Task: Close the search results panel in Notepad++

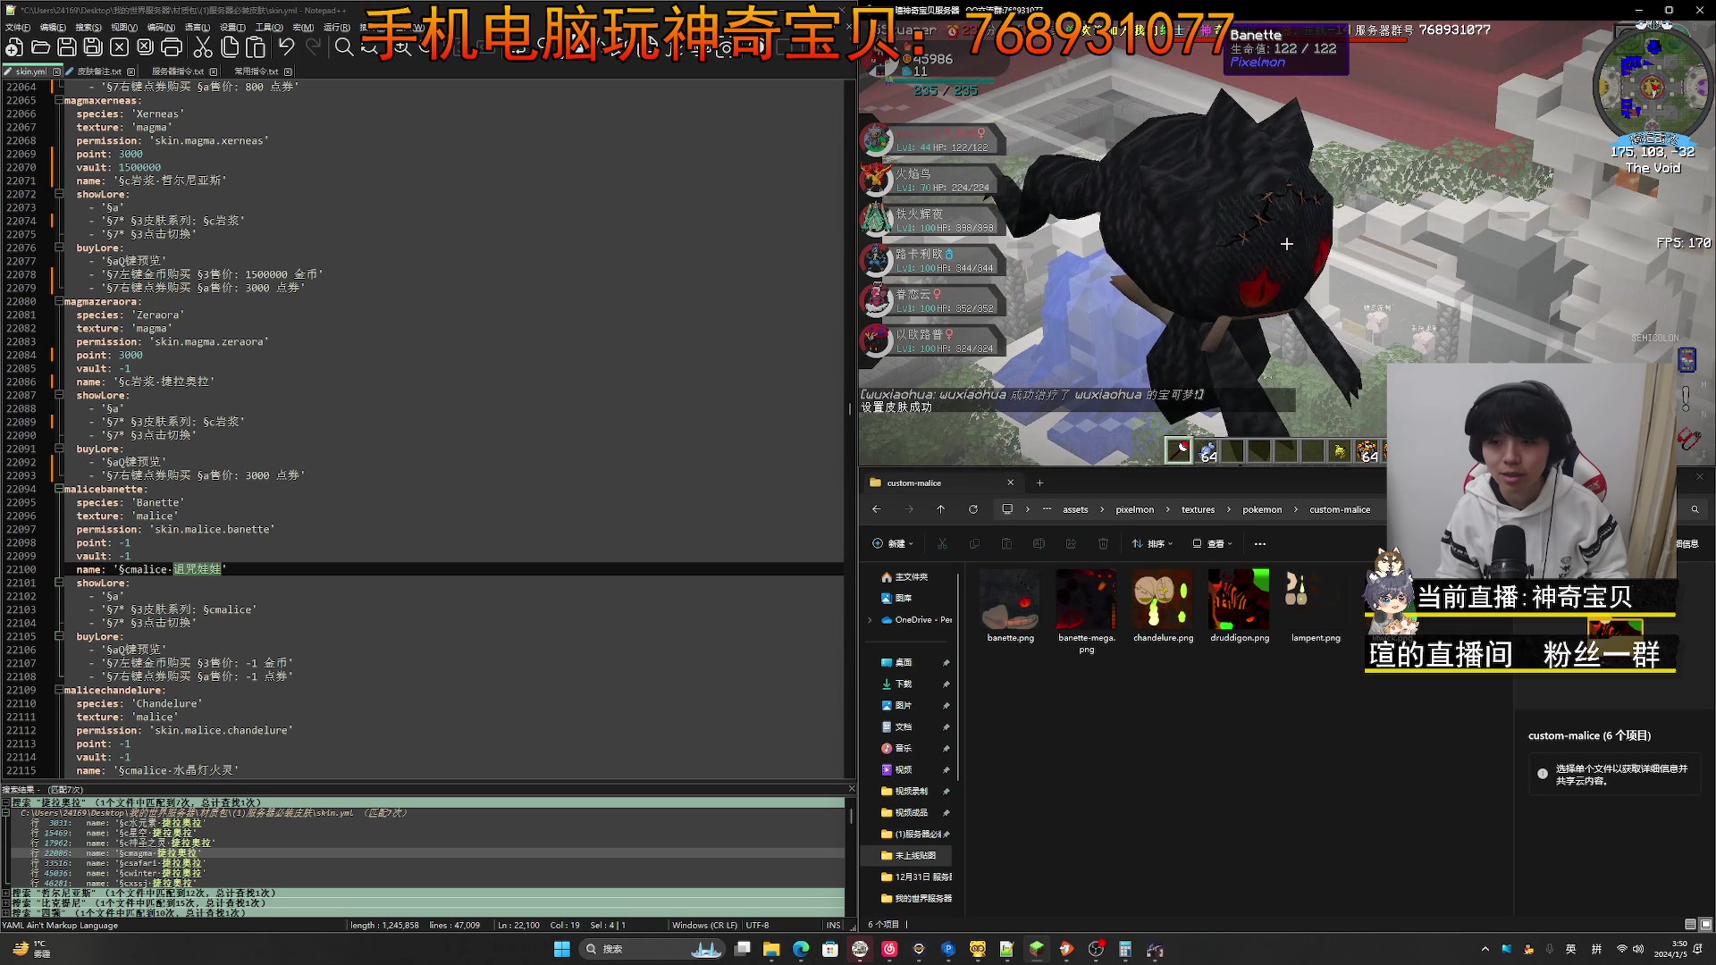Action: point(851,789)
